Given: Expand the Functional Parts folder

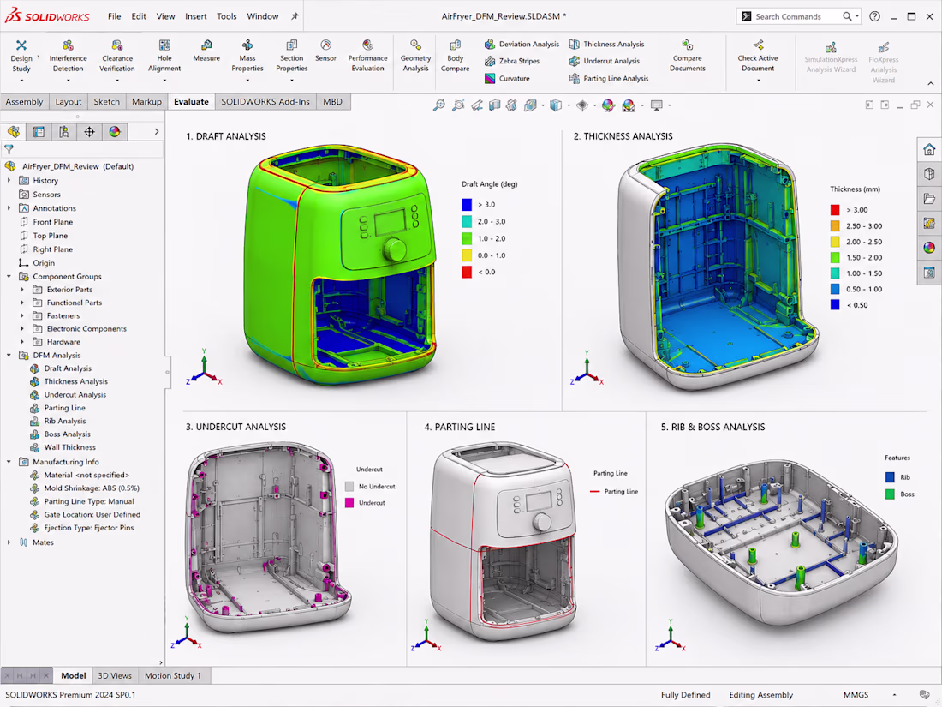Looking at the screenshot, I should coord(23,303).
